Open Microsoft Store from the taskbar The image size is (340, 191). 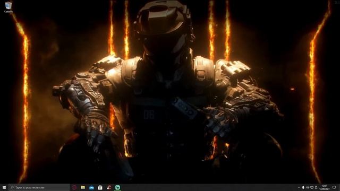(x=100, y=187)
